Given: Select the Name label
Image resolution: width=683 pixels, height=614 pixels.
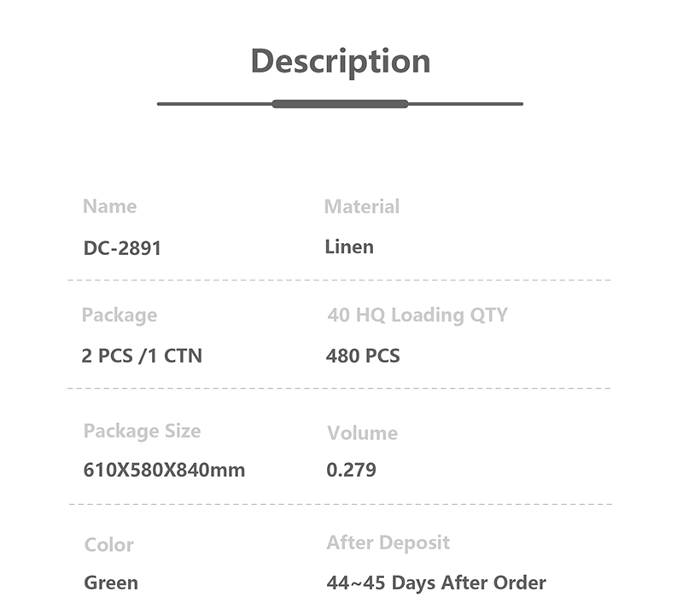Looking at the screenshot, I should point(110,206).
